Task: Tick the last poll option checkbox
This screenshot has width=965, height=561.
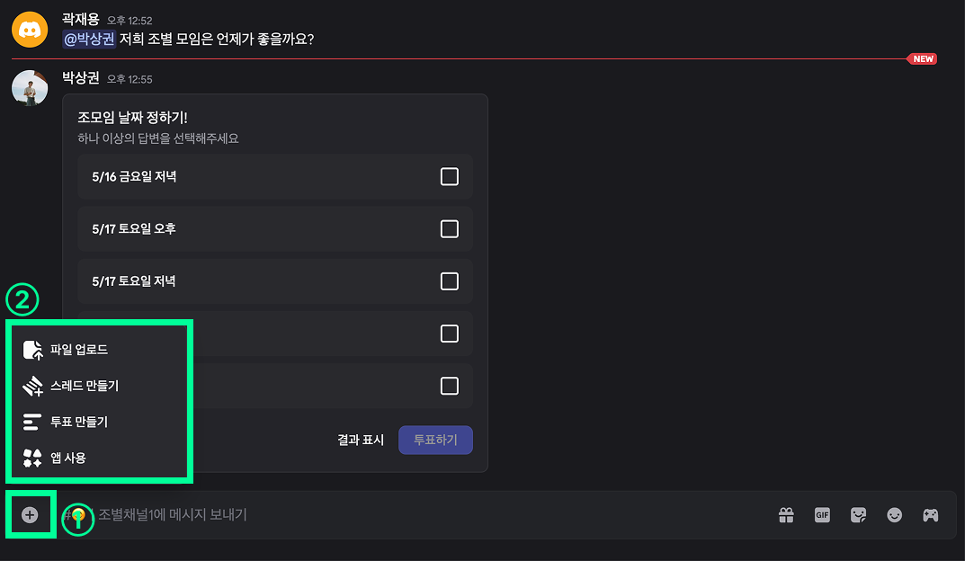Action: pos(450,386)
